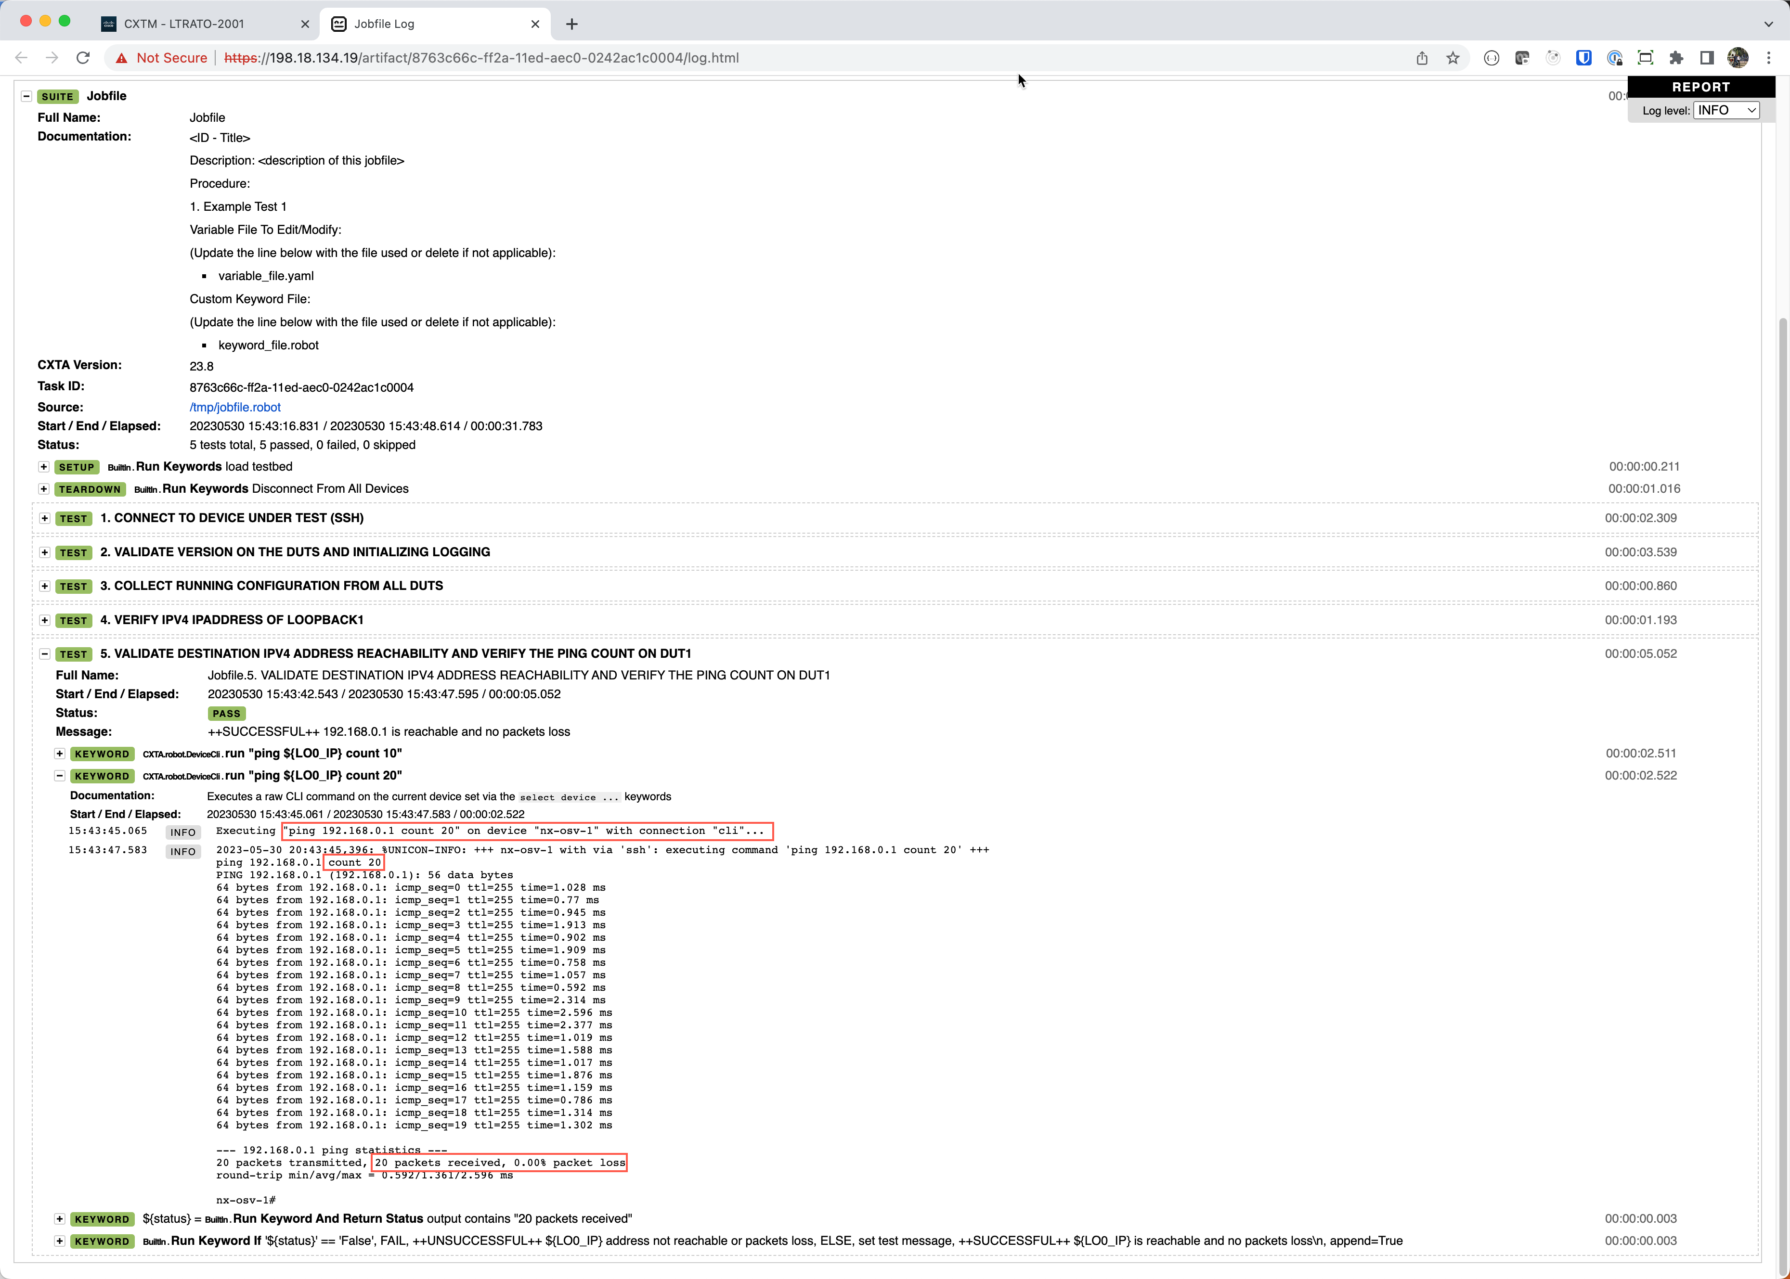Open Not Secure site warning
This screenshot has height=1279, width=1790.
[x=161, y=57]
